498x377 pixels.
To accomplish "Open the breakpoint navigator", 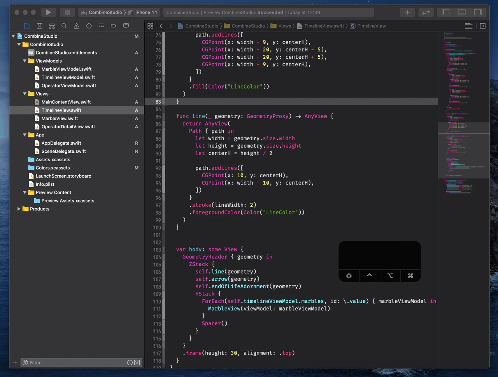I will [x=114, y=26].
